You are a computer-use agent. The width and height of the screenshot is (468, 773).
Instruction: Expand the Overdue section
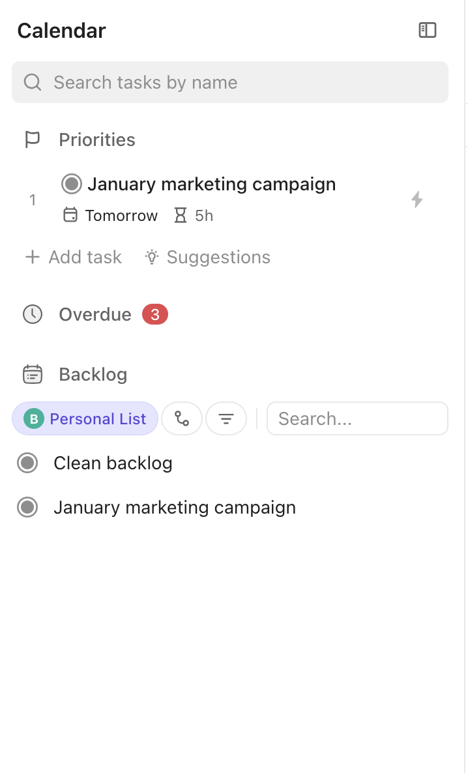coord(95,315)
